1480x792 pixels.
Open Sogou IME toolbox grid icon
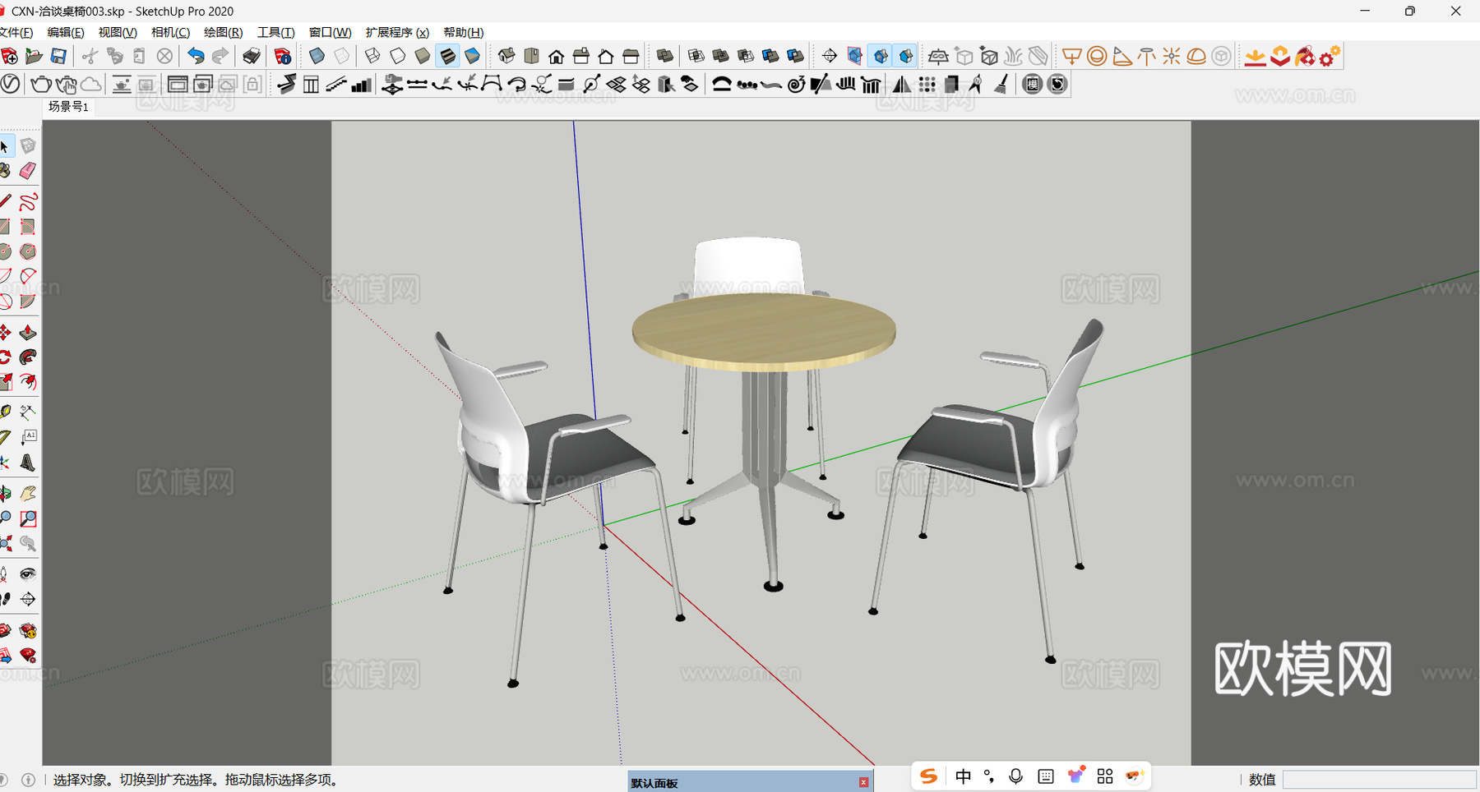tap(1105, 776)
